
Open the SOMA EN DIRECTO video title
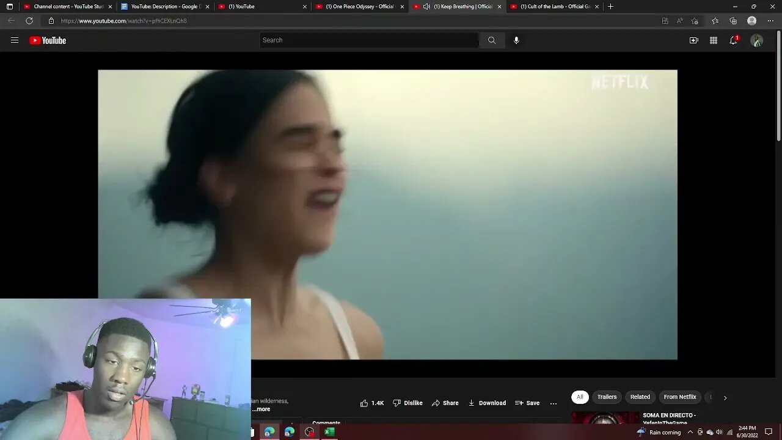click(x=670, y=419)
